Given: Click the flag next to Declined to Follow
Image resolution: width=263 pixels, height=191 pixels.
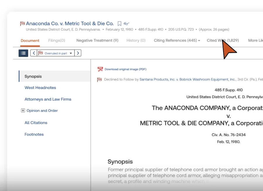Looking at the screenshot, I should (100, 79).
